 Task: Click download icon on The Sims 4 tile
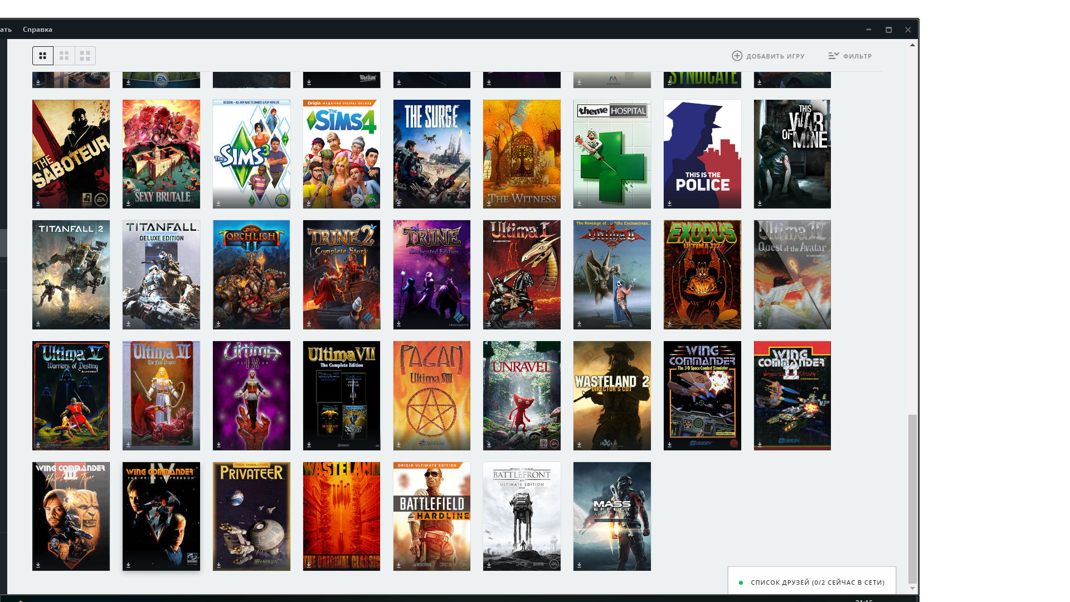[309, 203]
